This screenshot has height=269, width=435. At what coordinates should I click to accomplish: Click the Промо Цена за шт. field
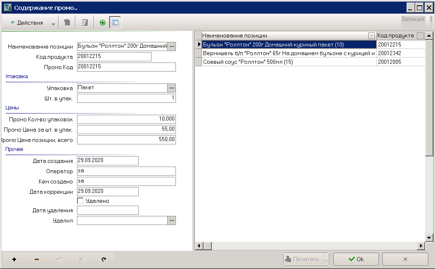click(x=126, y=130)
